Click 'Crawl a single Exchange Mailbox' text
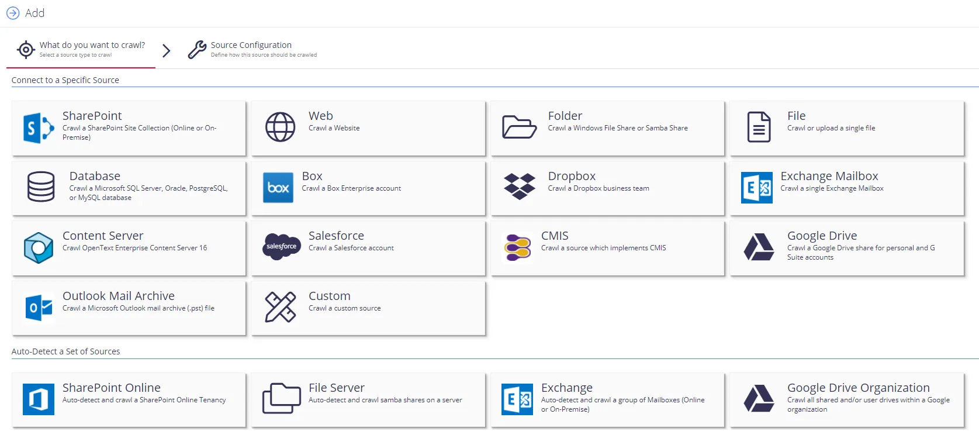 (x=832, y=188)
